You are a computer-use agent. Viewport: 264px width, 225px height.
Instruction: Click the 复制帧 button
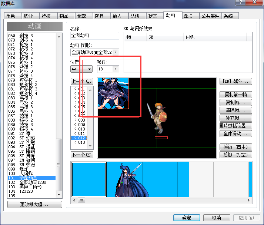tap(236, 102)
